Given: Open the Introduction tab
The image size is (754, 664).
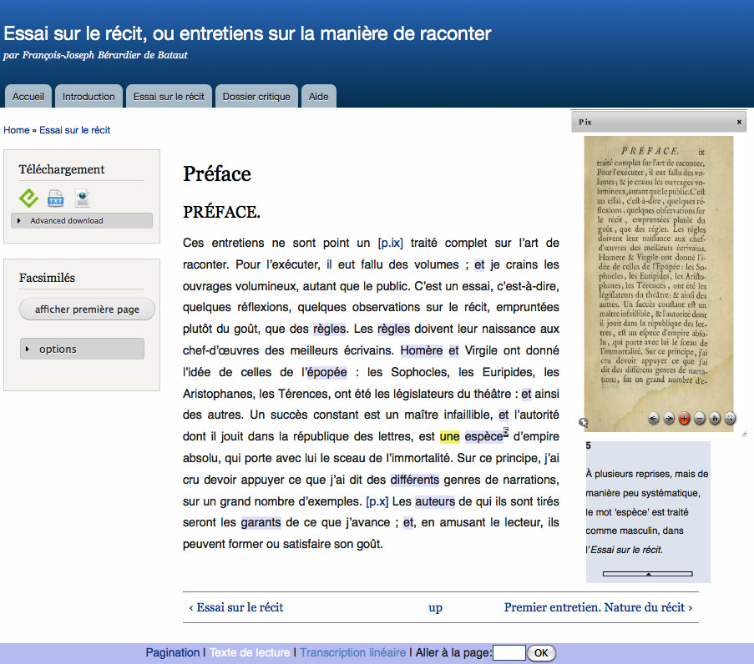Looking at the screenshot, I should pos(89,96).
